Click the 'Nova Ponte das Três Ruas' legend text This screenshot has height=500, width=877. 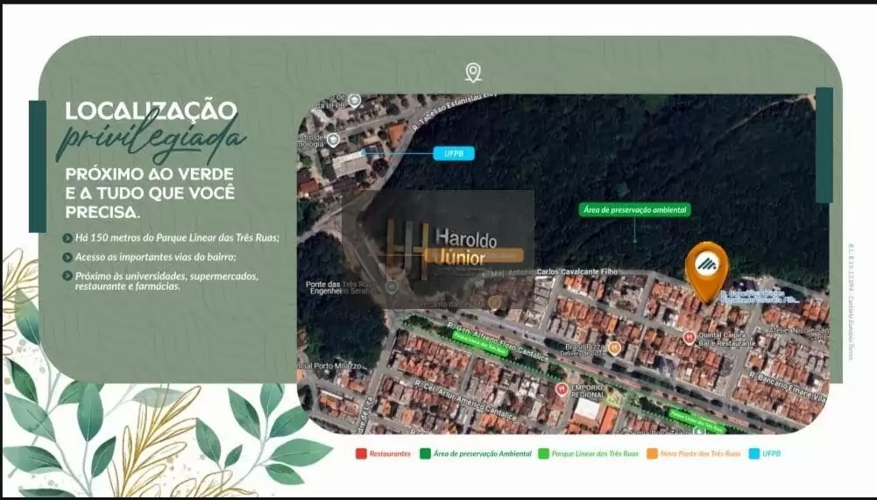point(700,454)
